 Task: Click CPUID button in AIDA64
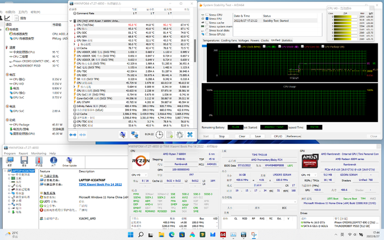click(278, 136)
